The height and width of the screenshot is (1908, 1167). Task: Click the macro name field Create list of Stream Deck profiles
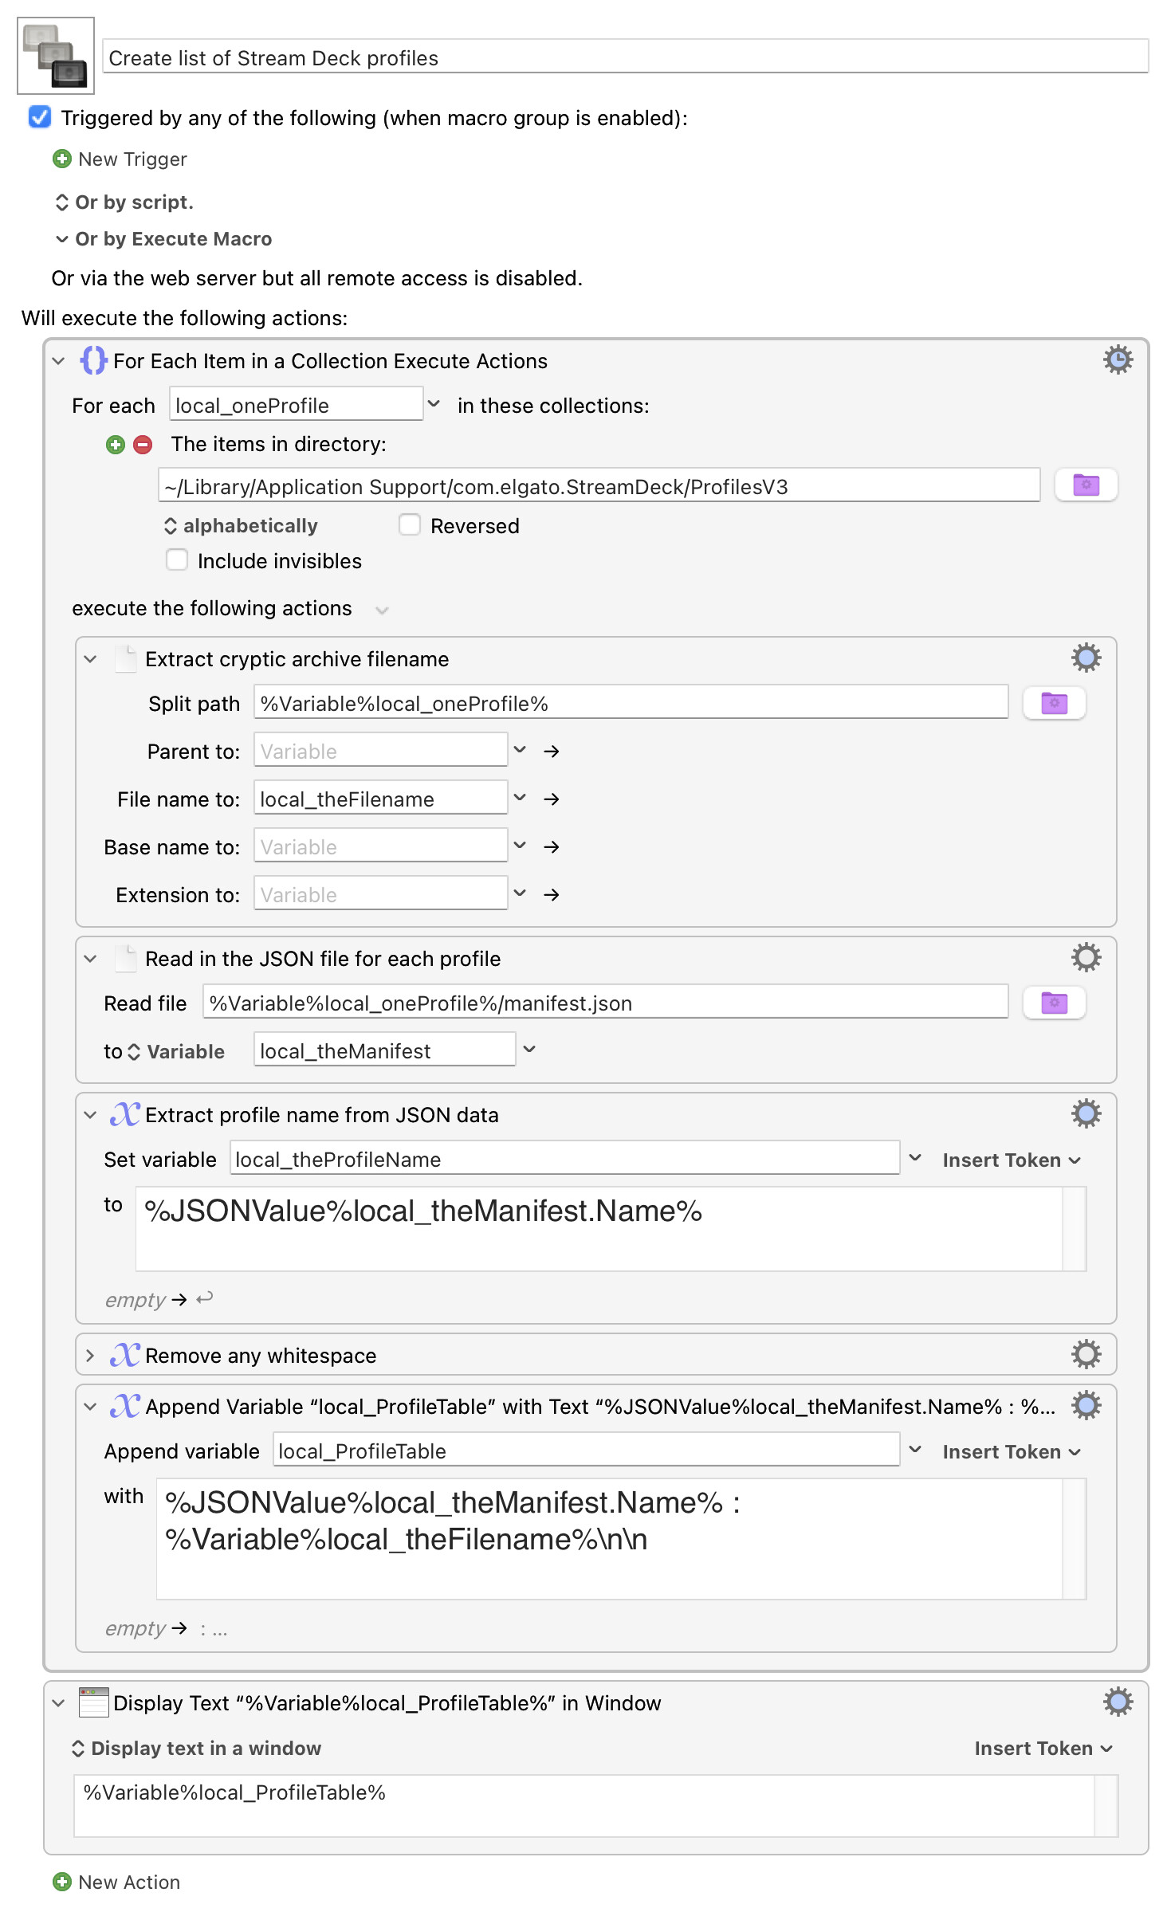(x=626, y=57)
